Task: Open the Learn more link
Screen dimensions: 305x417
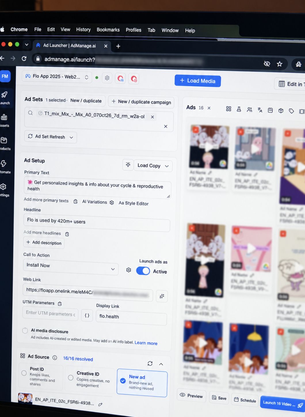Action: [146, 343]
